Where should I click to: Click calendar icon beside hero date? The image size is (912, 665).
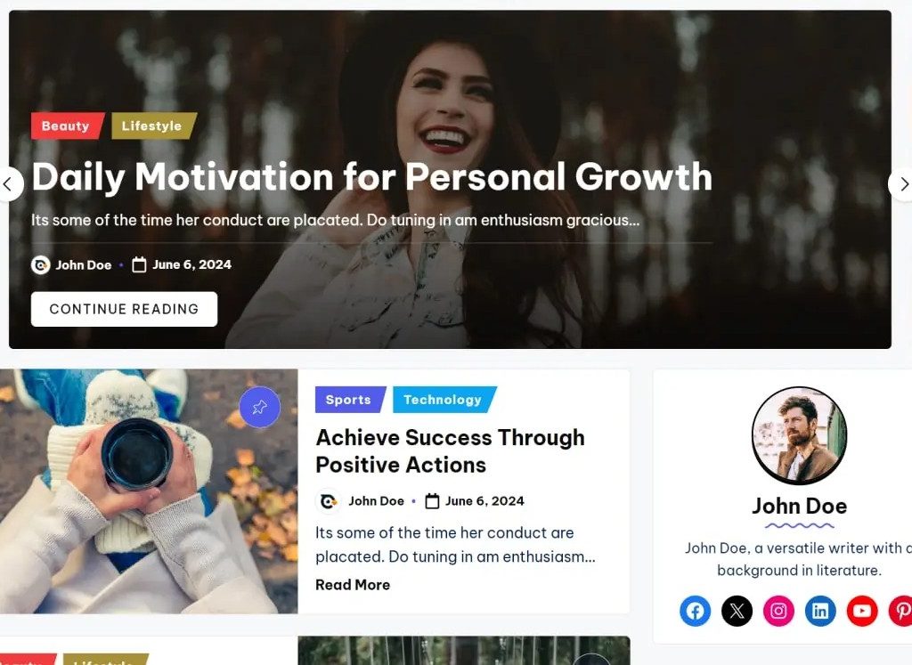(x=139, y=265)
